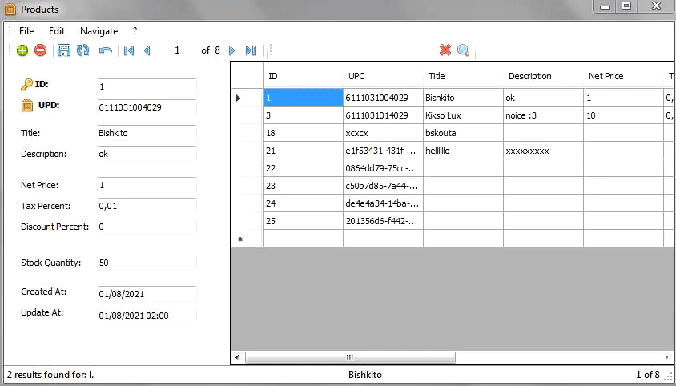
Task: Select the Kikso Lux row title cell
Action: (462, 115)
